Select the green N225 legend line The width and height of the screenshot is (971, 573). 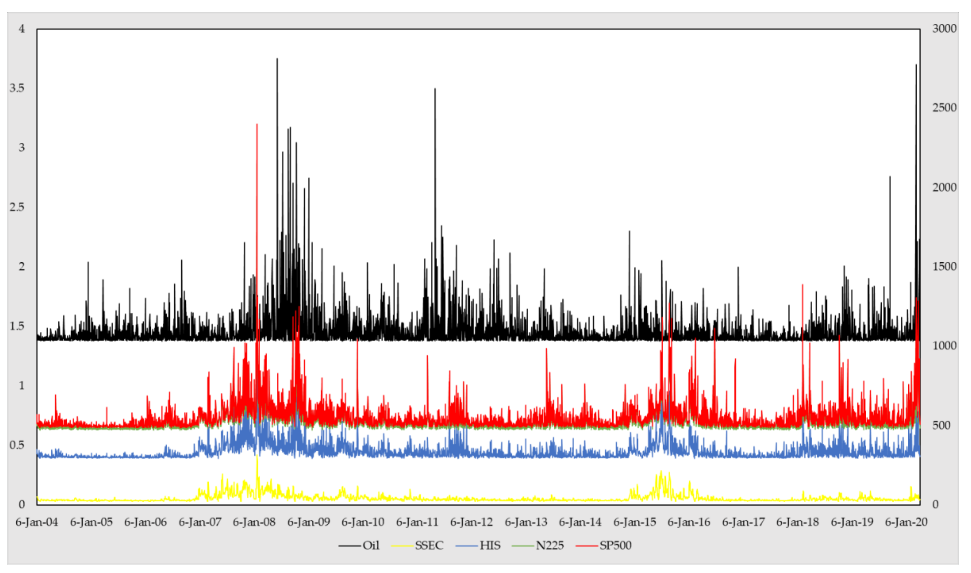(523, 546)
